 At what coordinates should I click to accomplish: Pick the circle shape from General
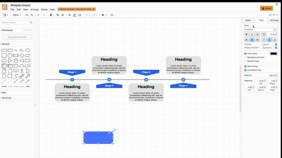pos(10,55)
